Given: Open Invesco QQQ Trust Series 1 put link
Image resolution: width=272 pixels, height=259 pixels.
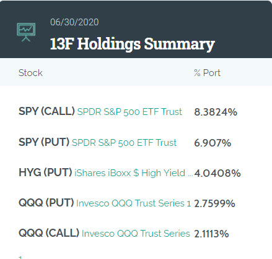Looking at the screenshot, I should [134, 203].
